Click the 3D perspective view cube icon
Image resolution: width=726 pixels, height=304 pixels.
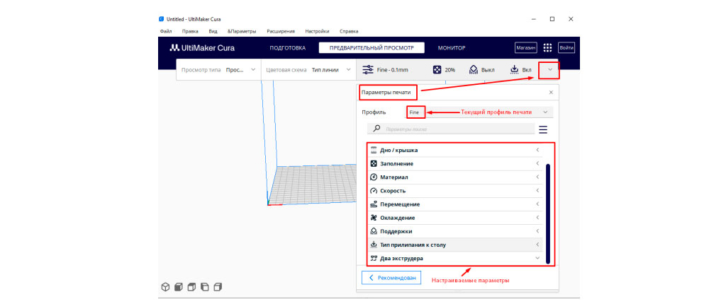tap(165, 287)
